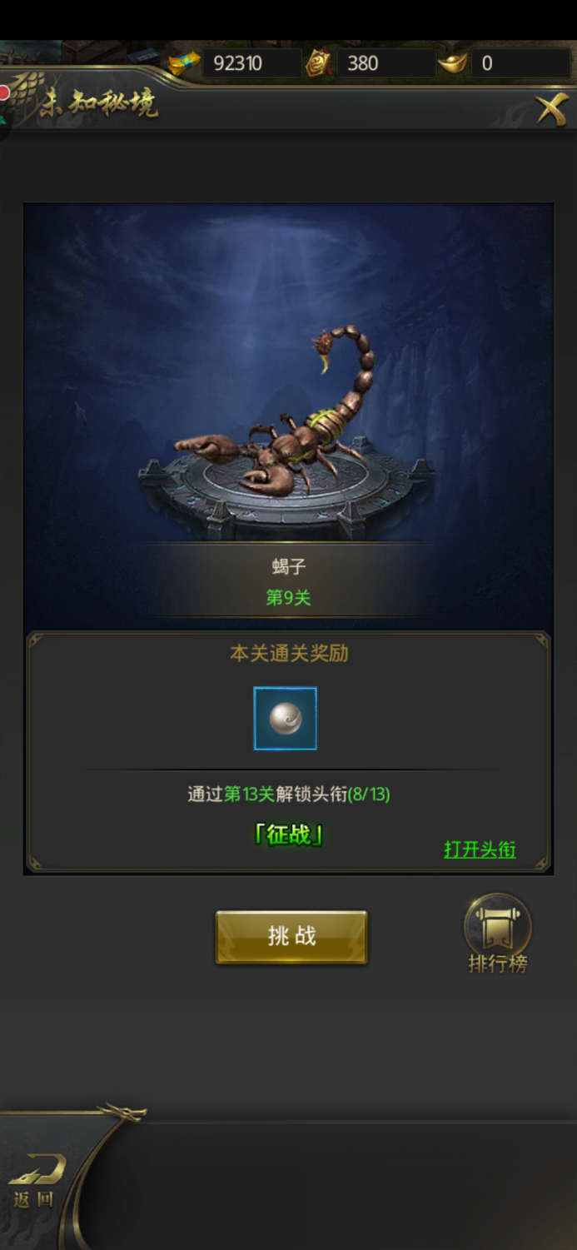Close the panel with the crossed-swords X
This screenshot has width=577, height=1250.
551,109
